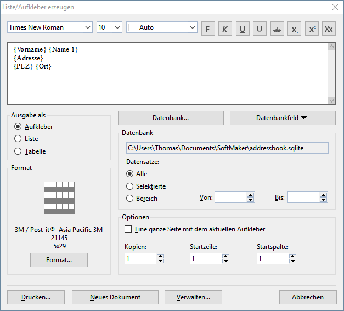Increase Startspalte with up arrow
The height and width of the screenshot is (311, 344).
[292, 256]
